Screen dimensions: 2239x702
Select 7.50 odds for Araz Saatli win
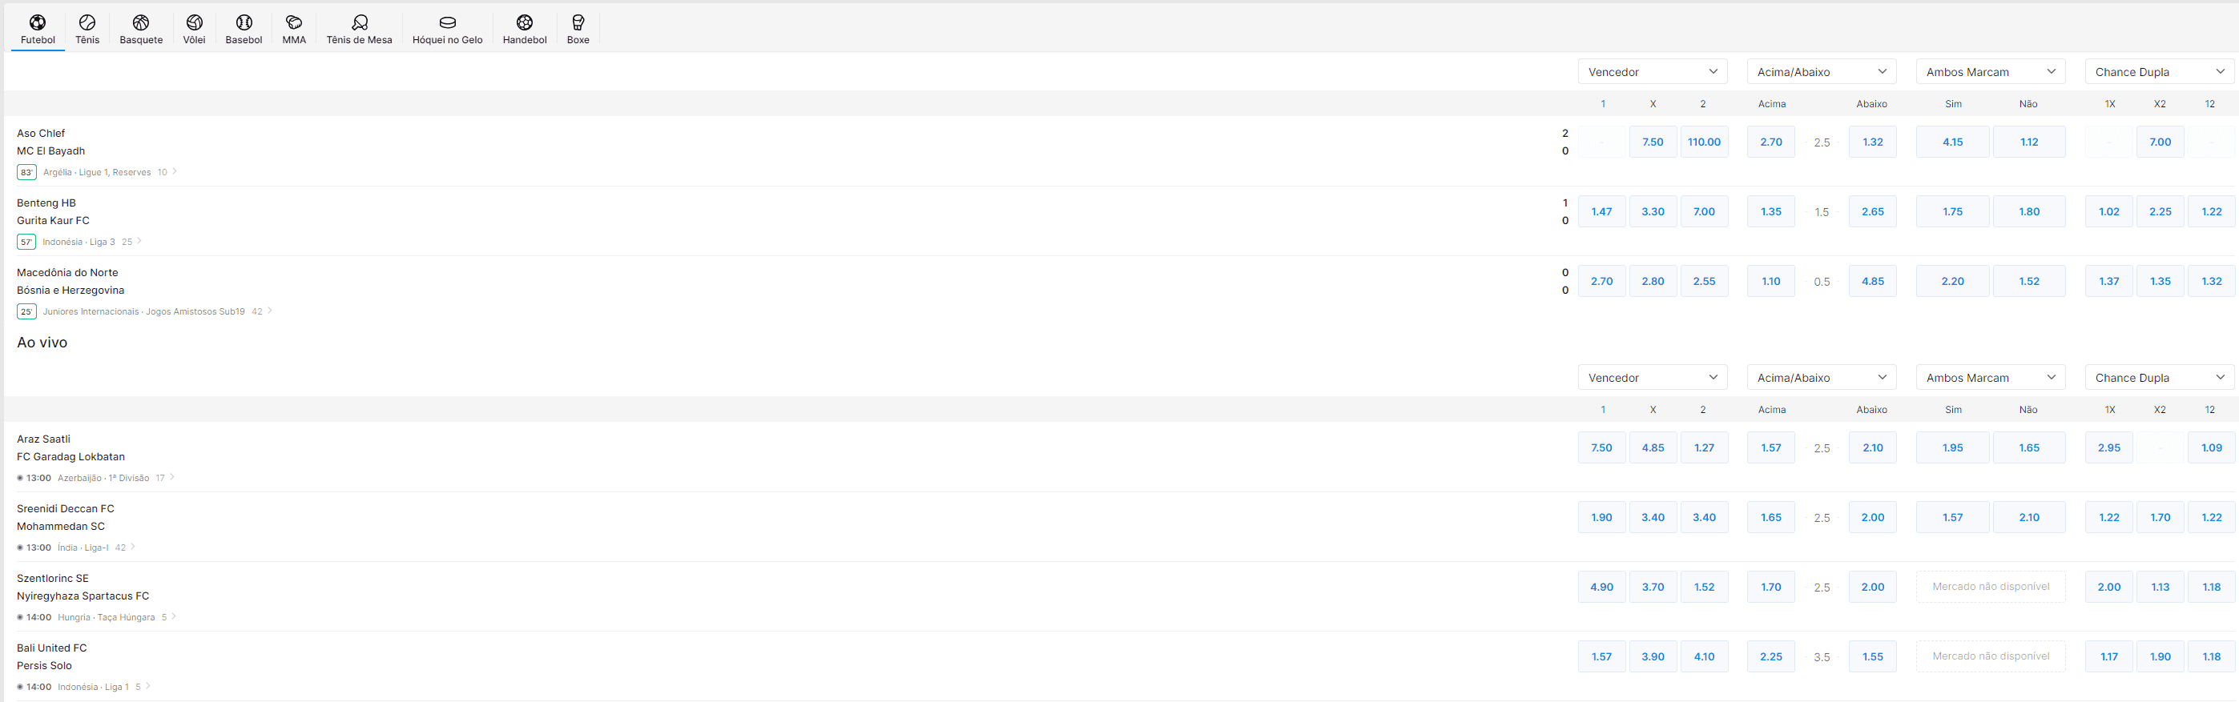pos(1601,448)
